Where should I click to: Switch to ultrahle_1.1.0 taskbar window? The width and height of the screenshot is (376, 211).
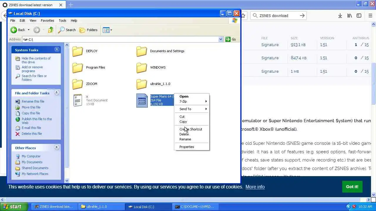101,207
